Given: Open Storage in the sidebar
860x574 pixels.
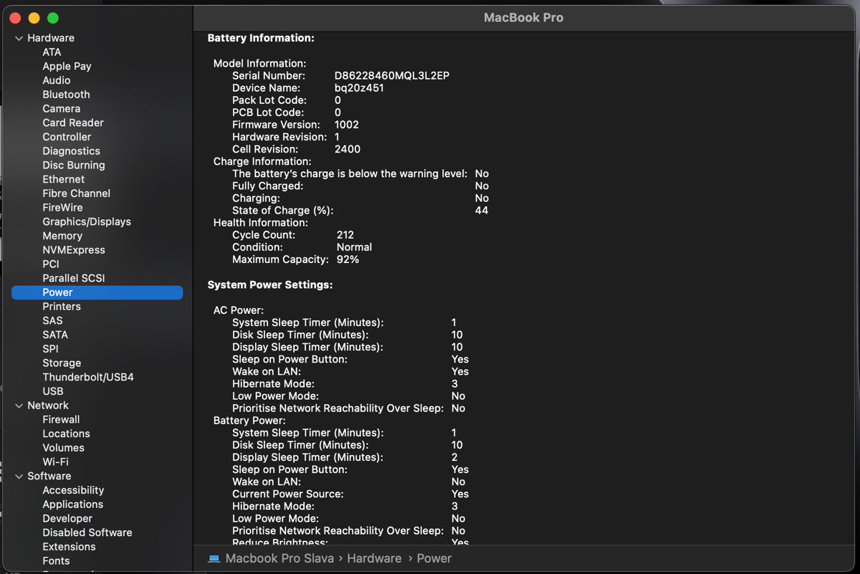Looking at the screenshot, I should coord(62,363).
